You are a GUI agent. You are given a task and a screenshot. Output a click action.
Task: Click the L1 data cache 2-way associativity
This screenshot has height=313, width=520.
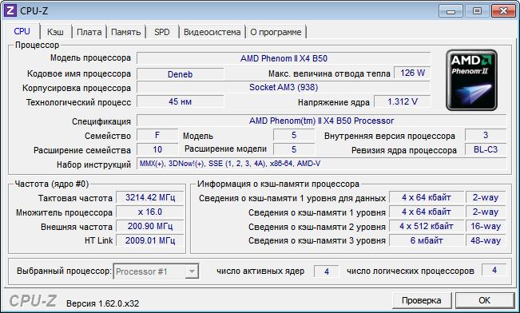[x=486, y=197]
